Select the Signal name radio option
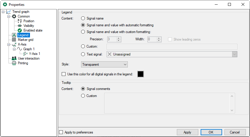This screenshot has height=137, width=250. click(83, 18)
